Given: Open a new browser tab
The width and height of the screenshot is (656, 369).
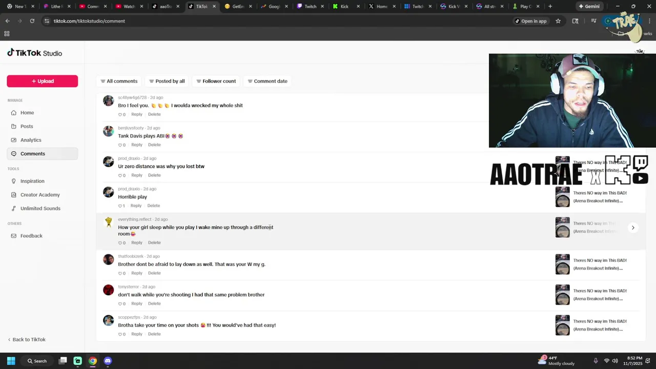Looking at the screenshot, I should pyautogui.click(x=550, y=6).
